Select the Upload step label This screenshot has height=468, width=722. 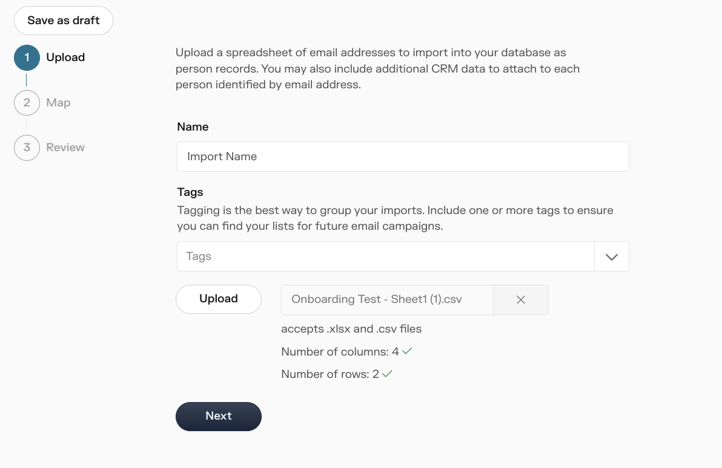pos(65,57)
